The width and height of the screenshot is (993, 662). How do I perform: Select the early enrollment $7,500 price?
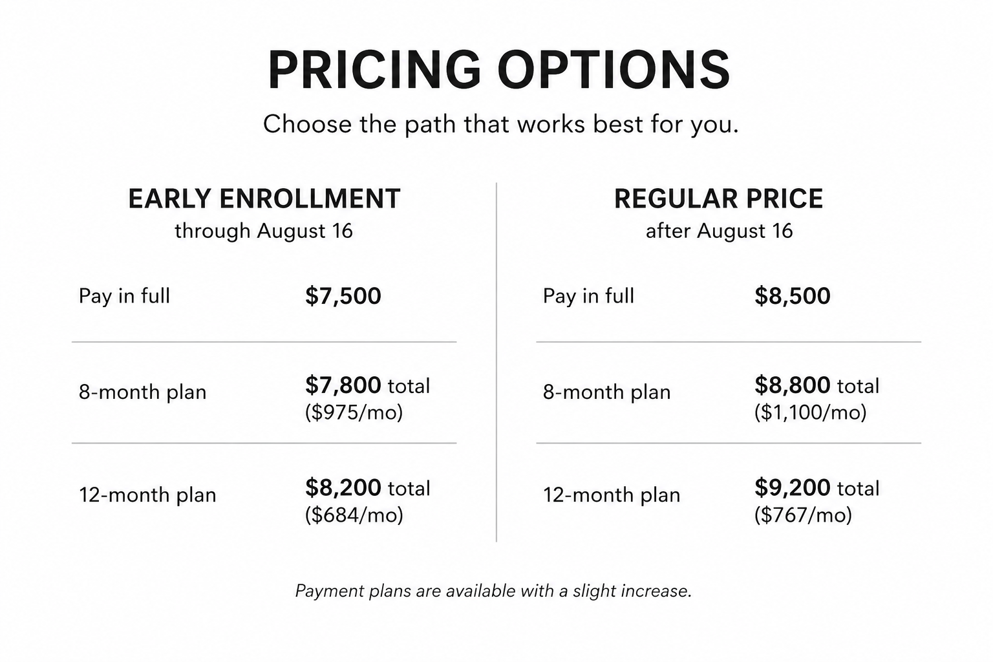click(343, 296)
